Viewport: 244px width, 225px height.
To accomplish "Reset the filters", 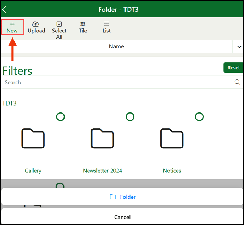I will (233, 68).
